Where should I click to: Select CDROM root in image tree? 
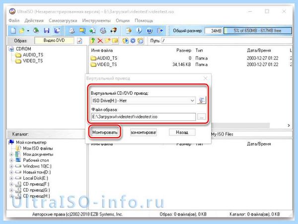tap(23, 49)
